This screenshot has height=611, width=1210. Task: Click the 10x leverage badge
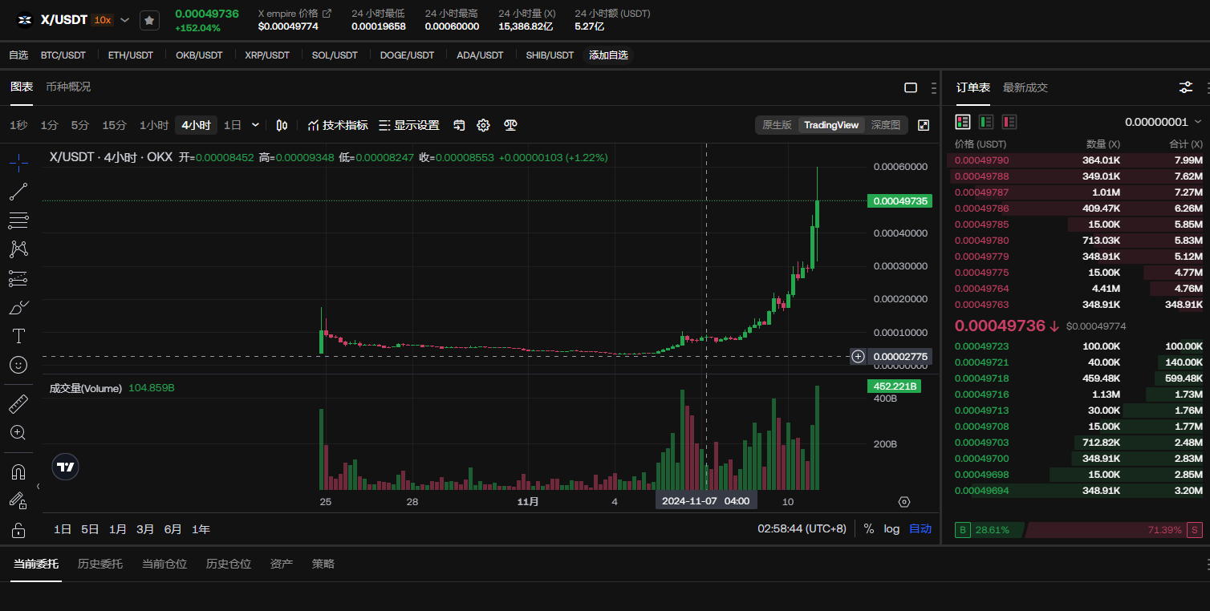pyautogui.click(x=103, y=20)
